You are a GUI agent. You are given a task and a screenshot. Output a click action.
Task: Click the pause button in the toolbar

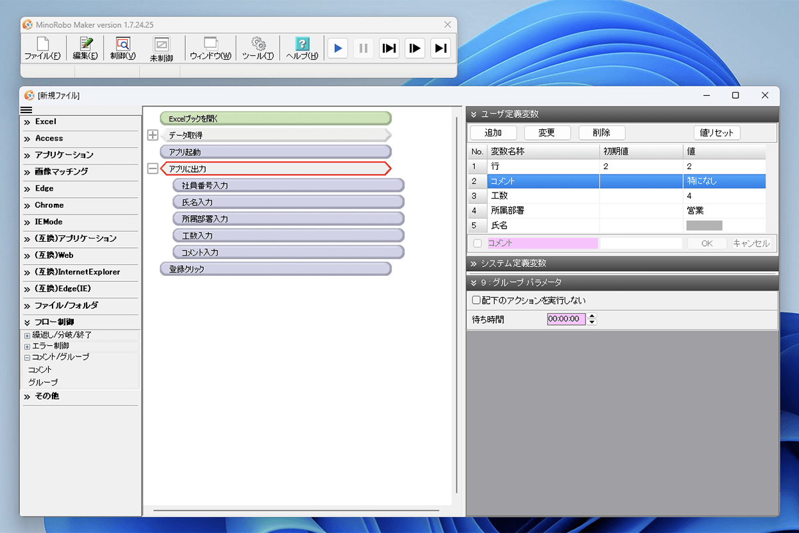[x=364, y=48]
